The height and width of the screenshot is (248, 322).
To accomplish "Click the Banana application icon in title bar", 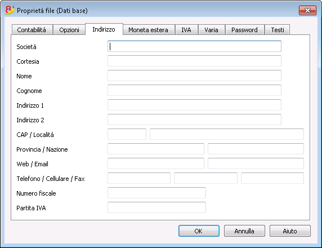I will pyautogui.click(x=10, y=10).
